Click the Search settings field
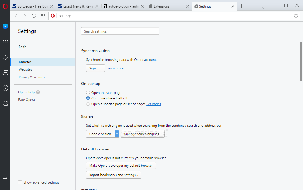Image resolution: width=303 pixels, height=190 pixels. click(120, 31)
